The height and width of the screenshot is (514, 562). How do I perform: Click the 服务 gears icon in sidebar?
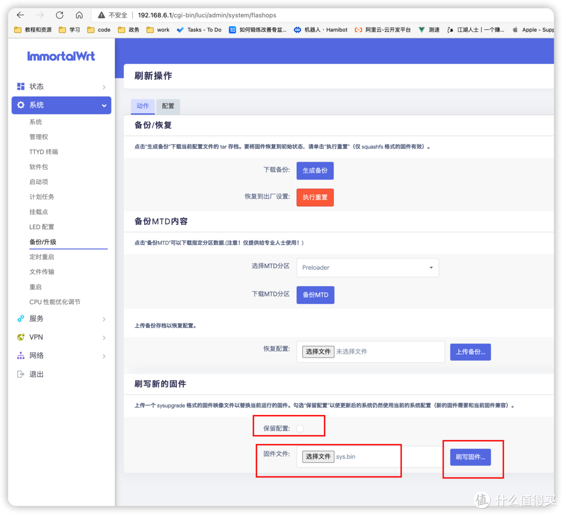21,318
